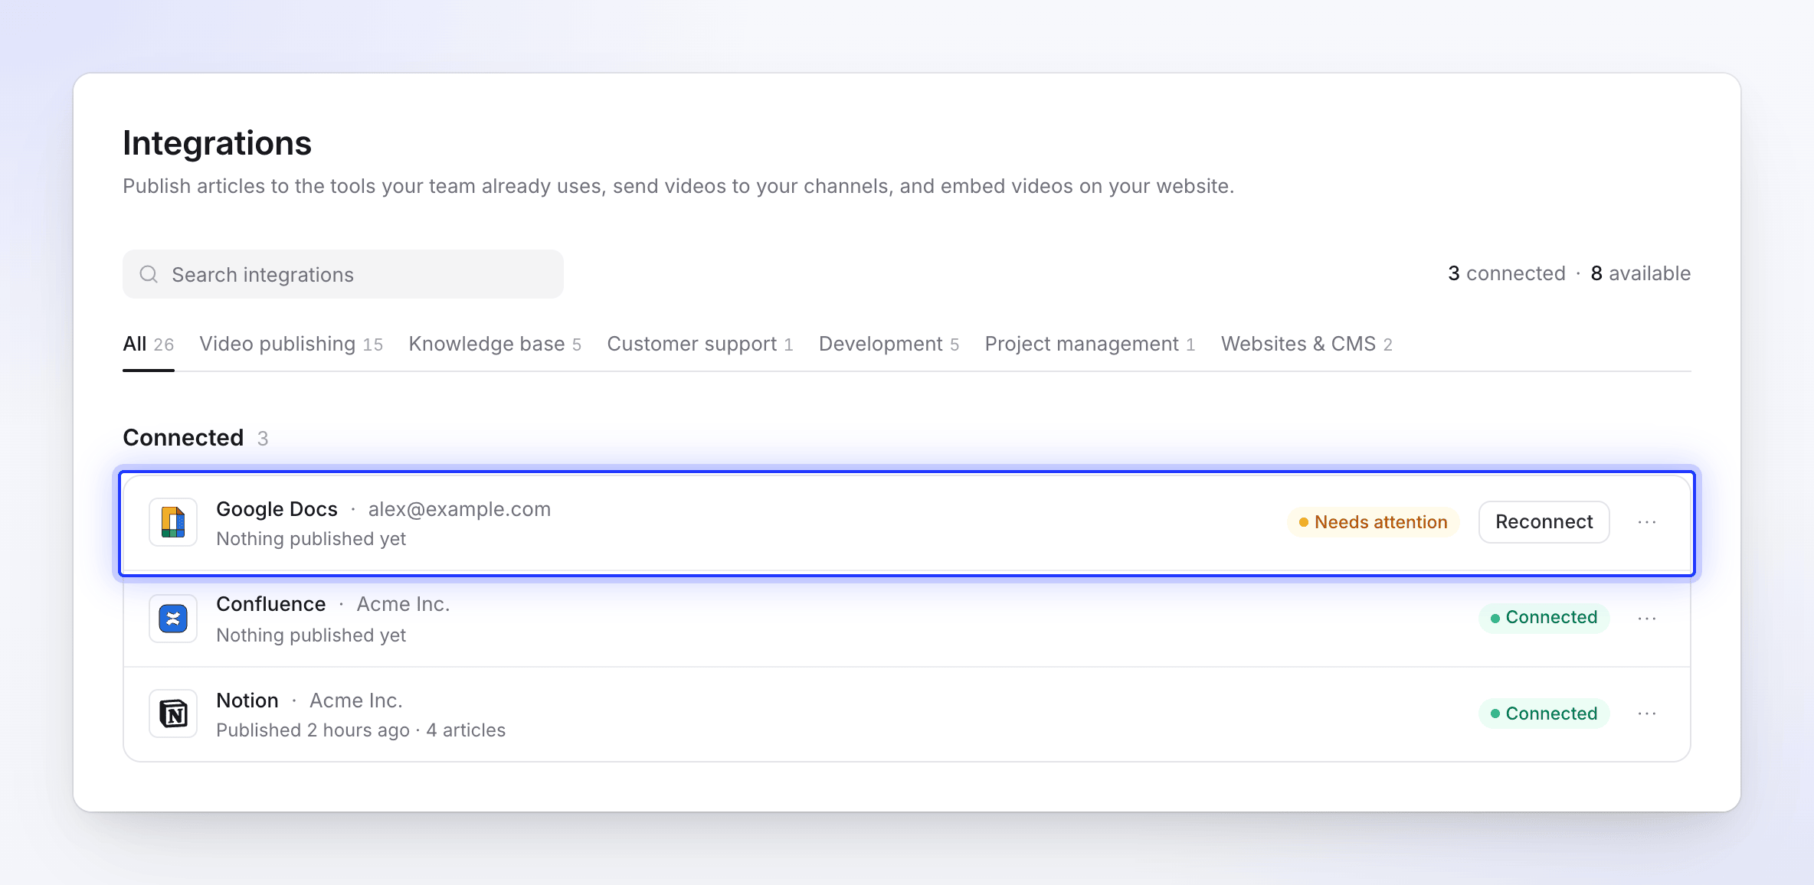Click 'Nothing published yet' under Google Docs
Image resolution: width=1814 pixels, height=885 pixels.
[311, 539]
